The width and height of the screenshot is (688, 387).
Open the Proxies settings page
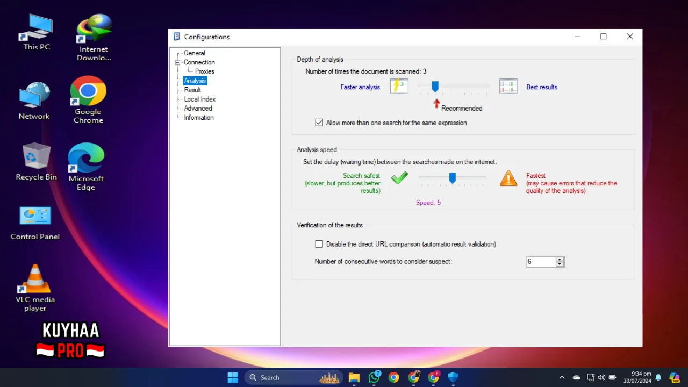(x=204, y=71)
